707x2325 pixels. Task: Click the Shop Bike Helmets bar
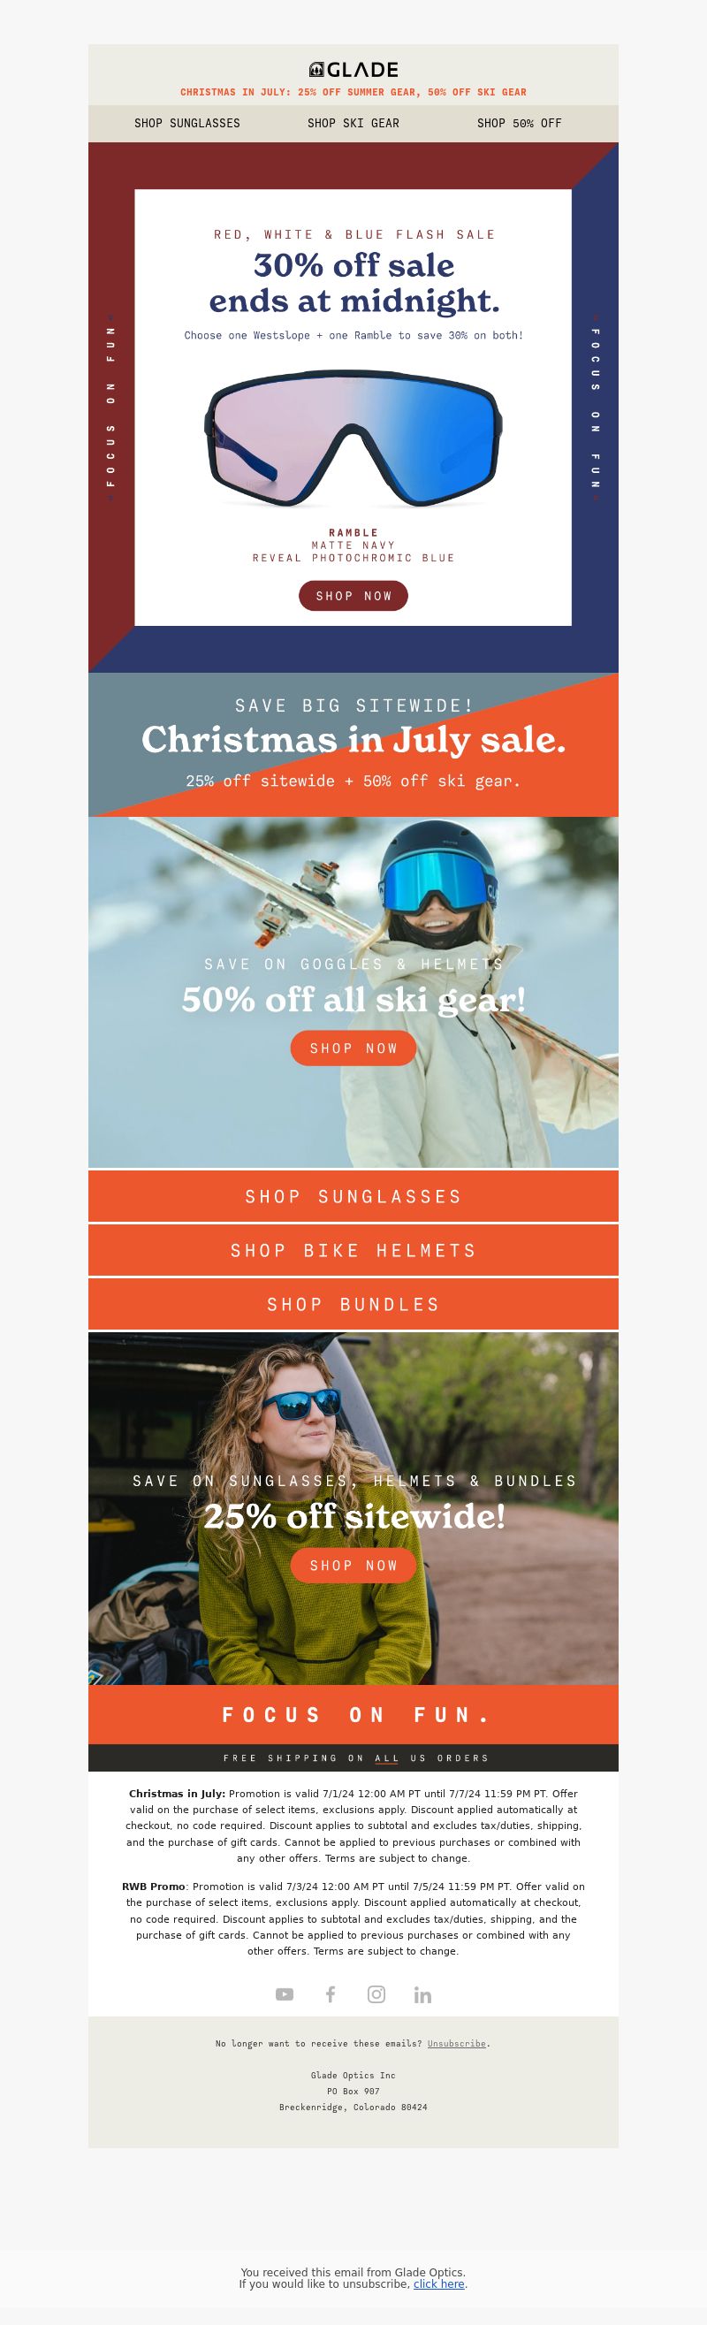[353, 1250]
